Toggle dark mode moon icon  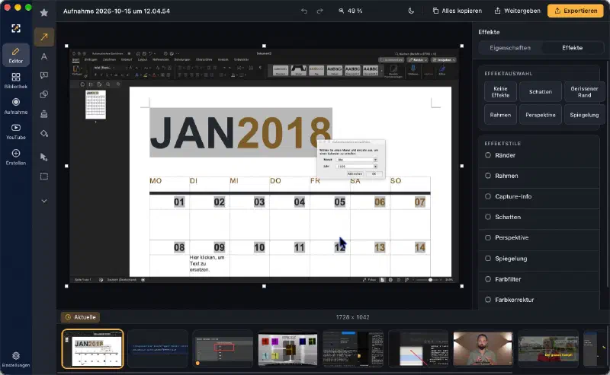pos(411,11)
